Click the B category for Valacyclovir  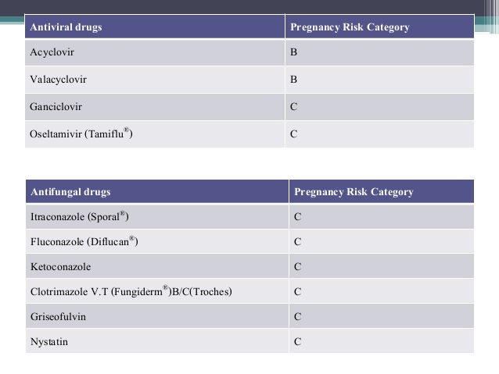[x=294, y=79]
